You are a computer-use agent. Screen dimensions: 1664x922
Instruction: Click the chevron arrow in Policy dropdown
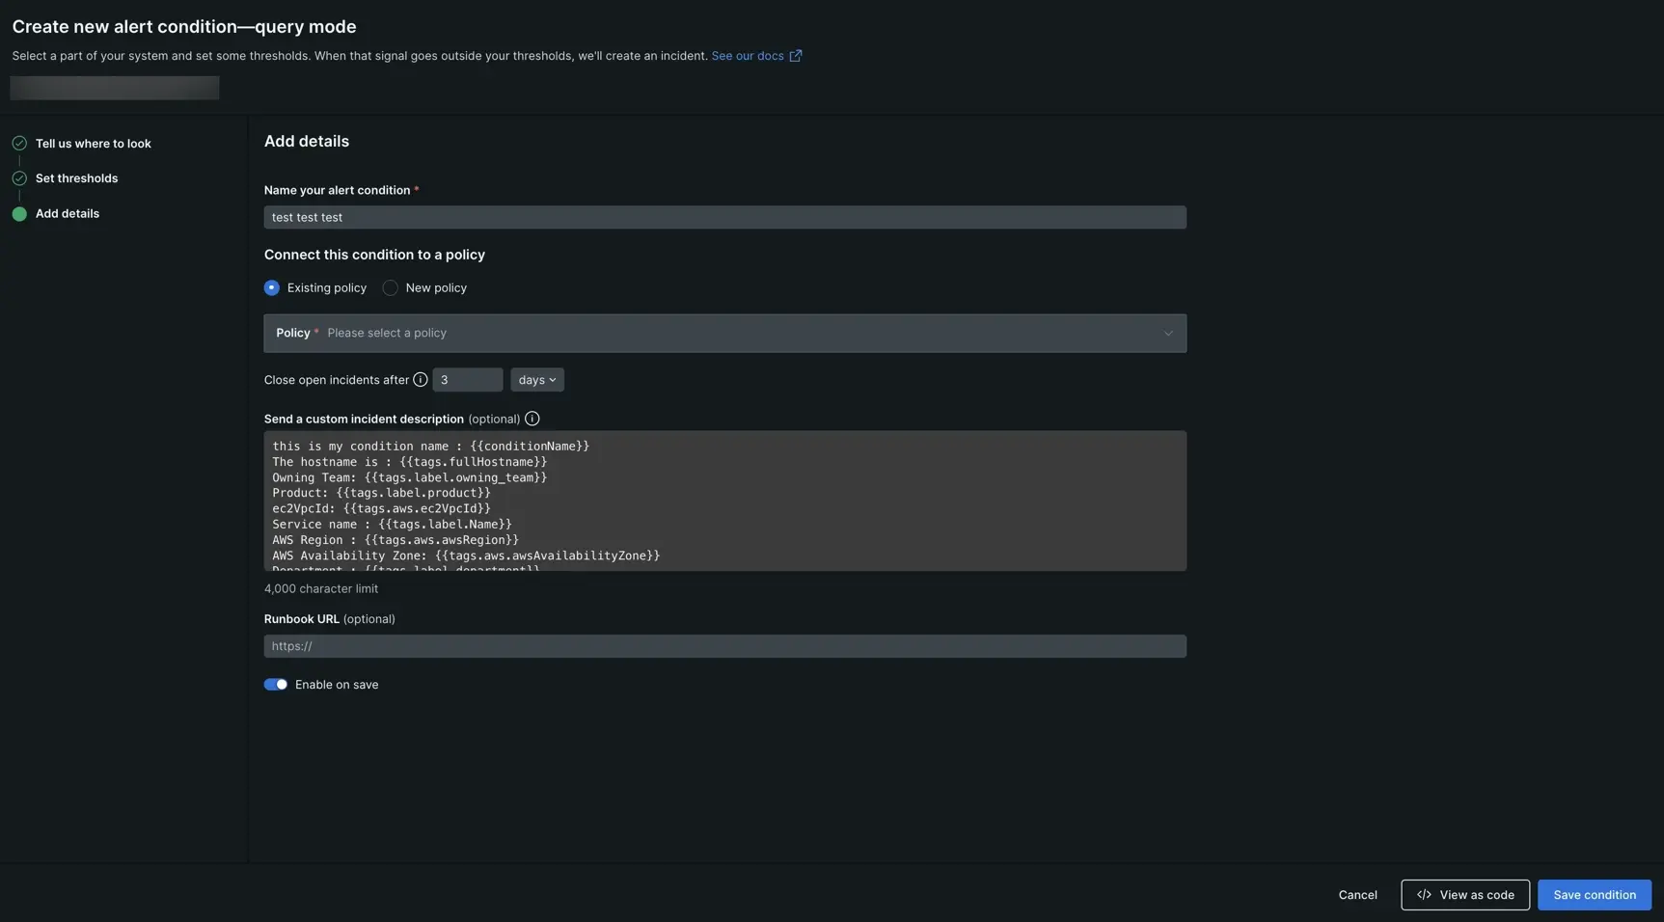point(1167,334)
